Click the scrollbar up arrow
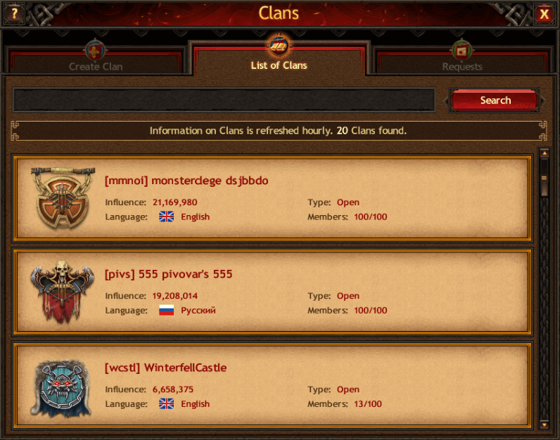The width and height of the screenshot is (560, 440). coord(545,153)
